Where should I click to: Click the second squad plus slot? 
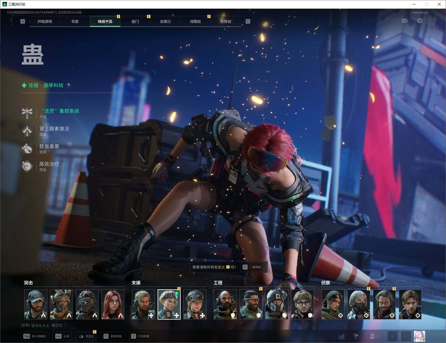pyautogui.click(x=406, y=337)
